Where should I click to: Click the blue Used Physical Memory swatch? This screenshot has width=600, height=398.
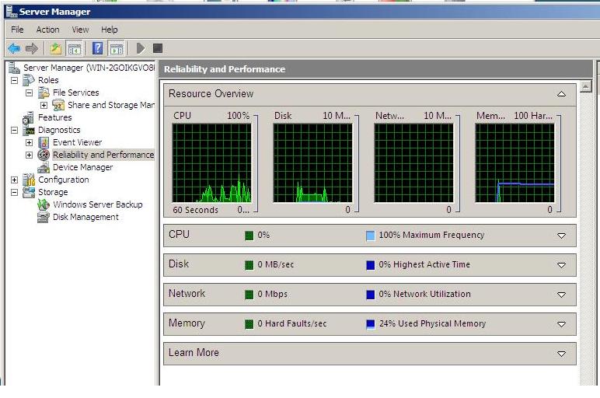coord(370,324)
